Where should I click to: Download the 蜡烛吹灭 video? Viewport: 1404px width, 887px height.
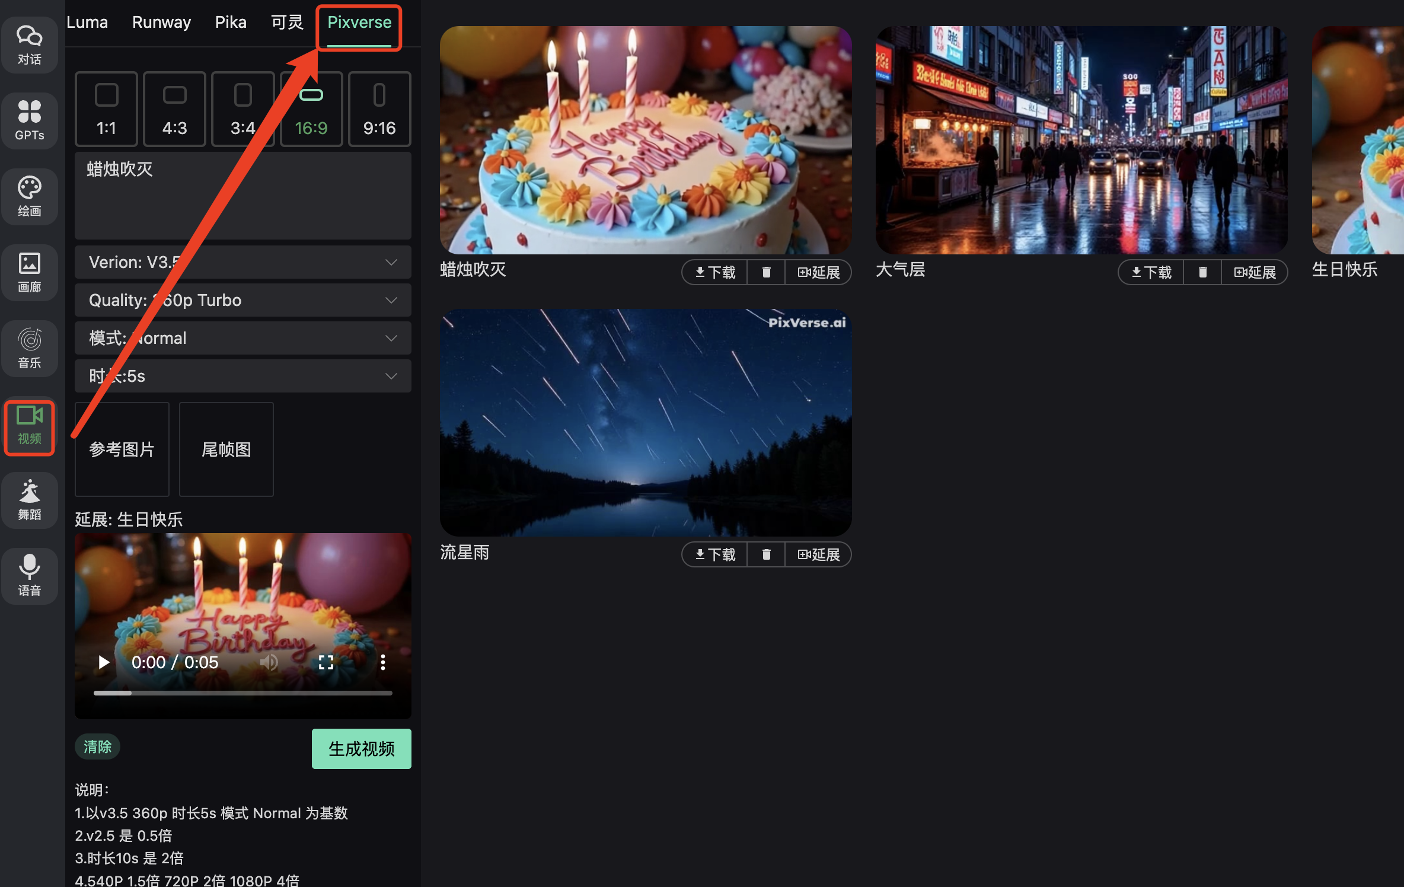point(714,272)
